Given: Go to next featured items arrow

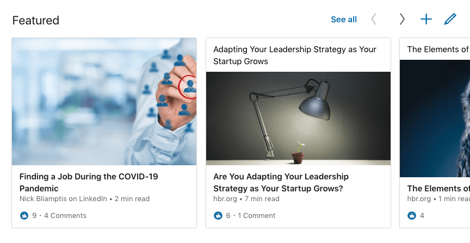Looking at the screenshot, I should coord(402,20).
